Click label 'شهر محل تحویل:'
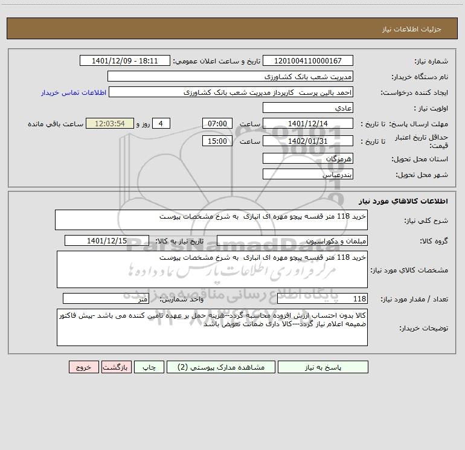This screenshot has width=465, height=450. pos(422,175)
